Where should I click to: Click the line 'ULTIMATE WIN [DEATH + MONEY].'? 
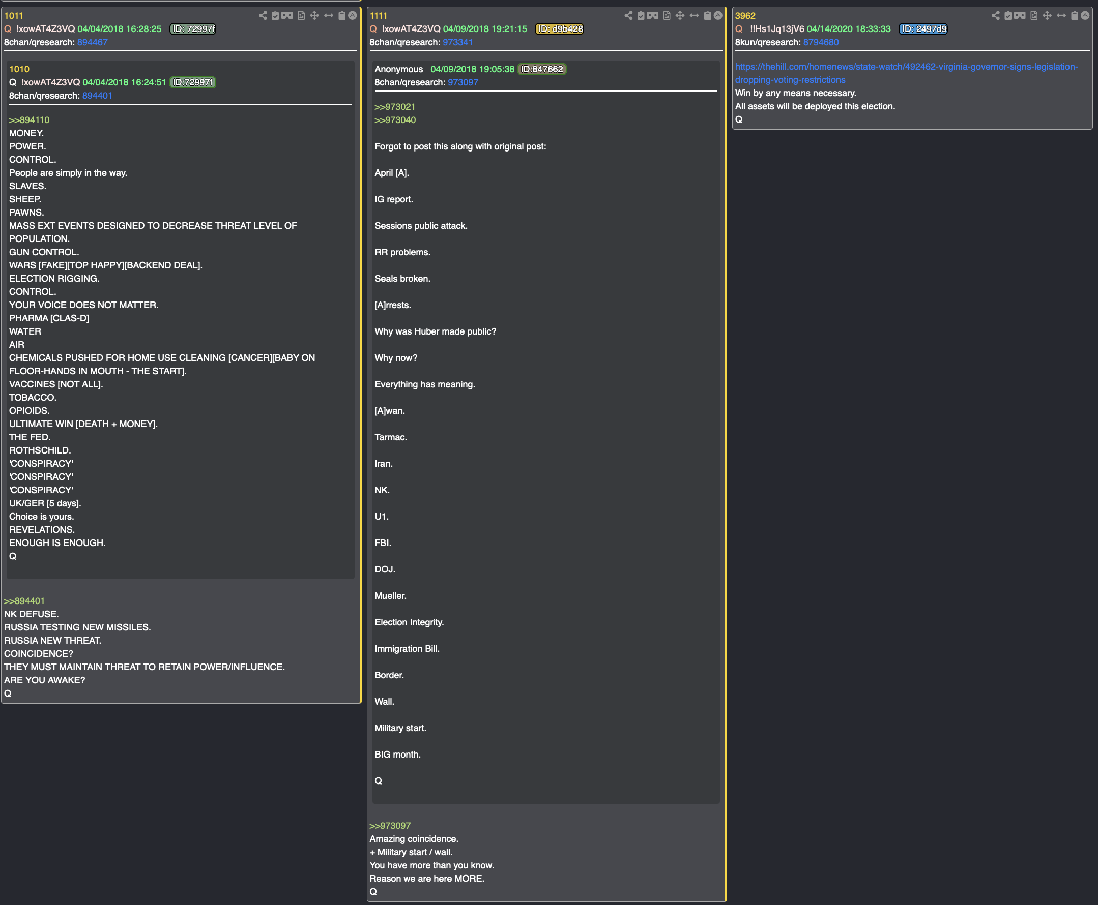coord(83,424)
